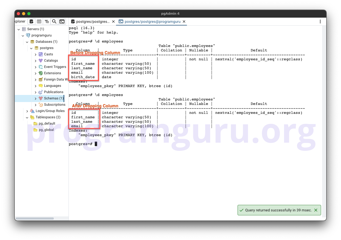Open the three-dot panel options menu
This screenshot has height=240, width=341.
pos(320,22)
